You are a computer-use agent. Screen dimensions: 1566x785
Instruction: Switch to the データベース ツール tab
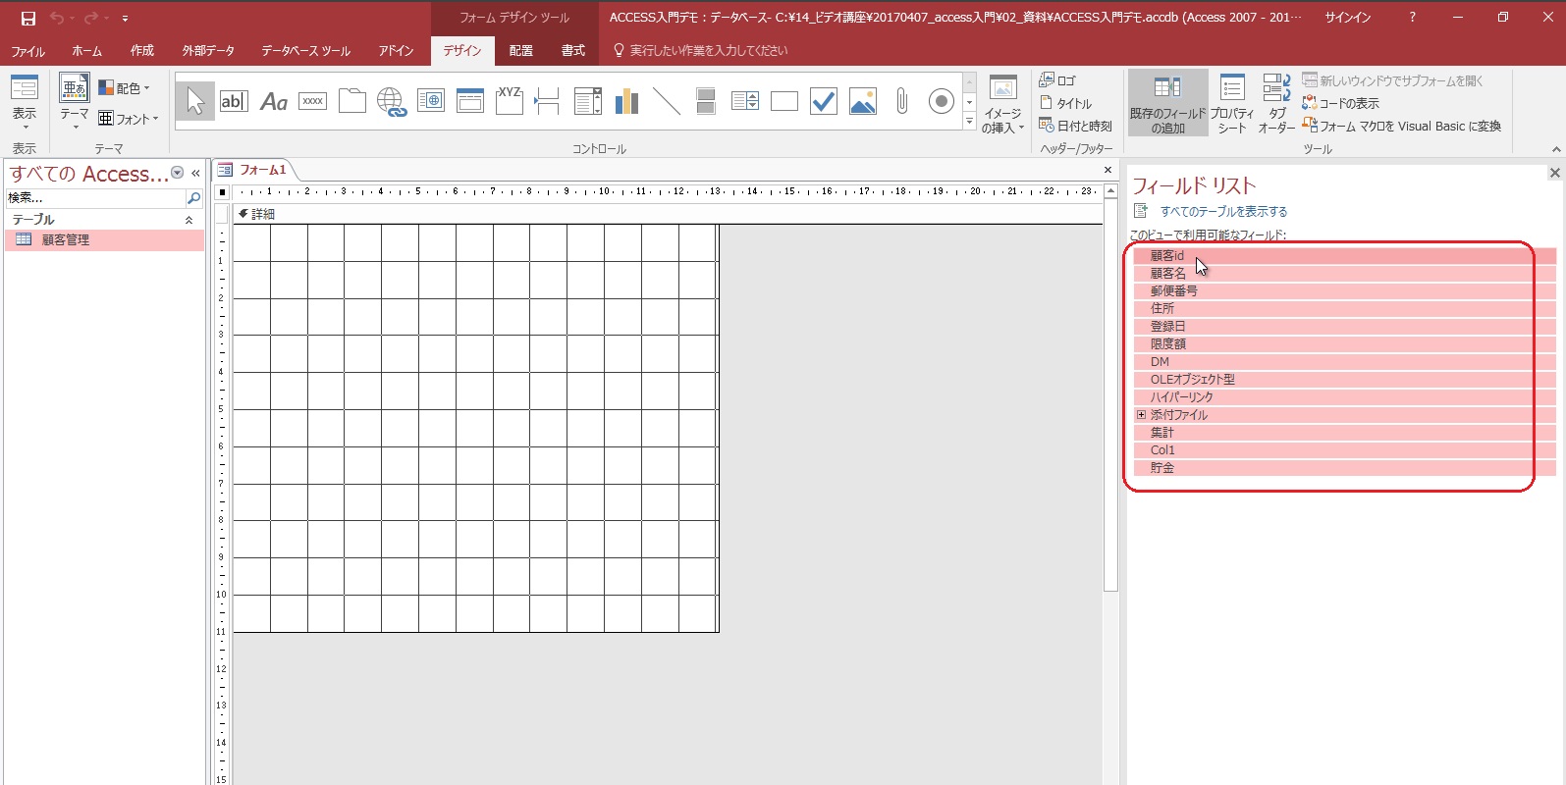tap(305, 51)
